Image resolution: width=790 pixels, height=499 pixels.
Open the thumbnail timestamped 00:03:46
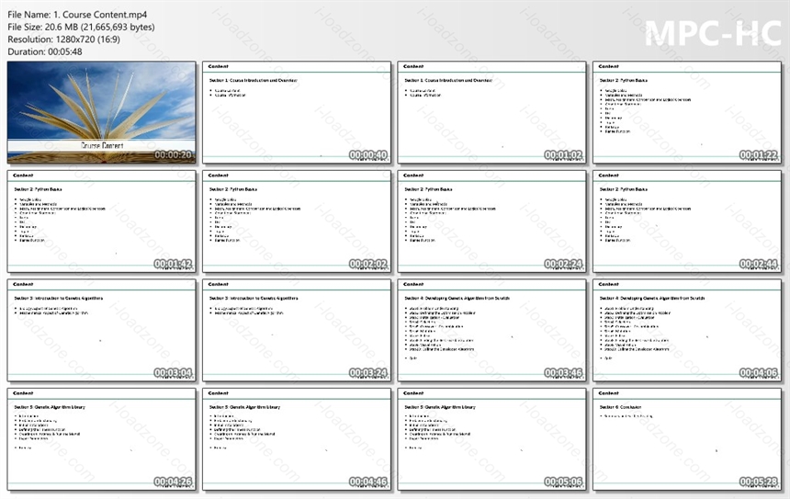(x=491, y=330)
